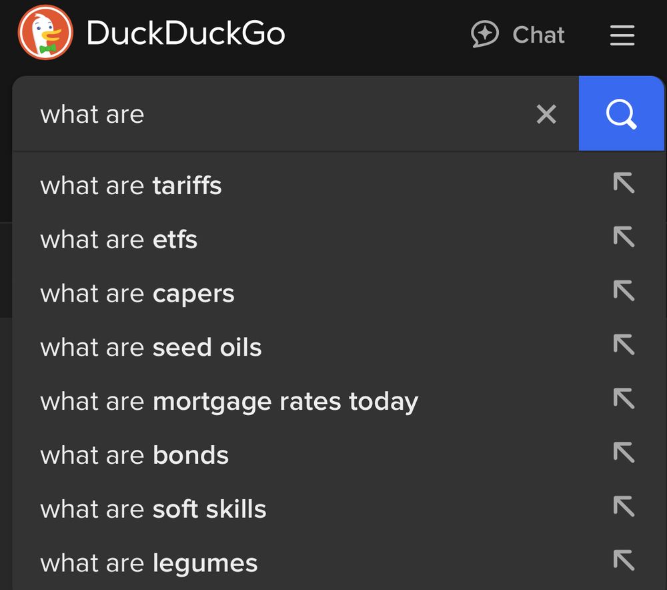Open the DuckDuckGo wordmark link
Viewport: 667px width, 590px height.
[186, 33]
